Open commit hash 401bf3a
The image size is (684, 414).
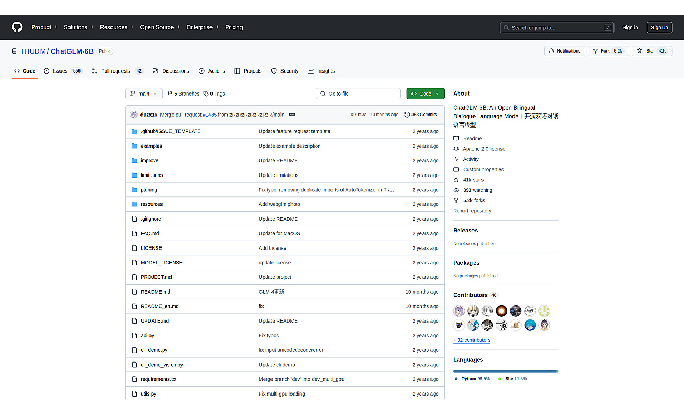coord(358,115)
